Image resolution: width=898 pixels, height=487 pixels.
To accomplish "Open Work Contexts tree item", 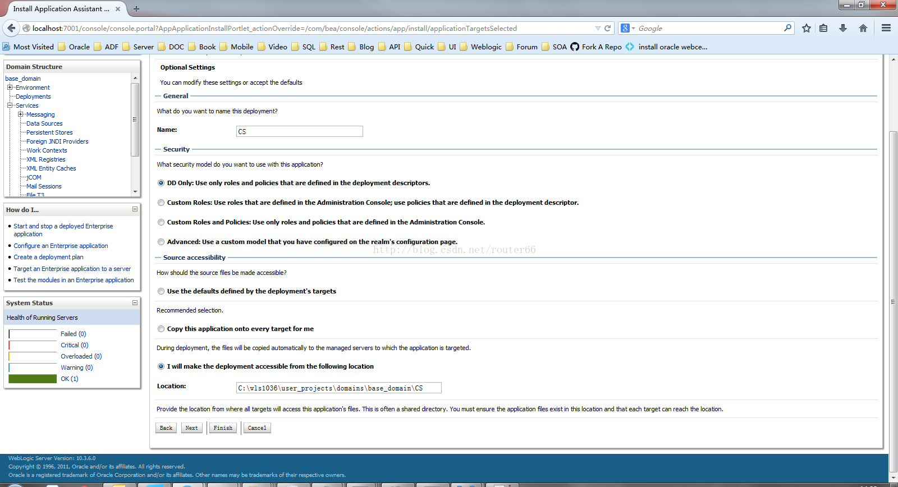I will point(47,150).
